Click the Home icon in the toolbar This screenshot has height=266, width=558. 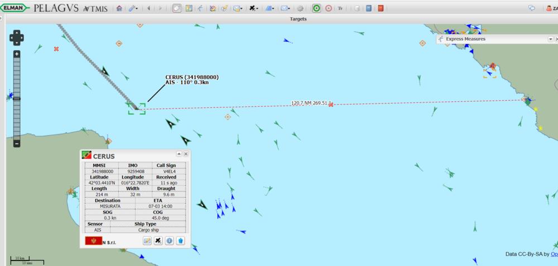pyautogui.click(x=119, y=8)
